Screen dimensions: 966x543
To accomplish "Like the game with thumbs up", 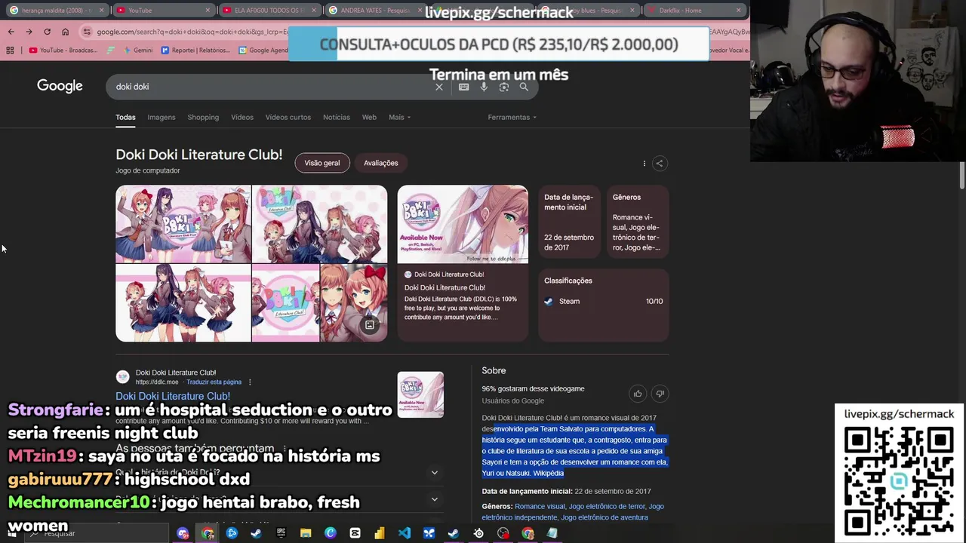I will click(x=638, y=393).
